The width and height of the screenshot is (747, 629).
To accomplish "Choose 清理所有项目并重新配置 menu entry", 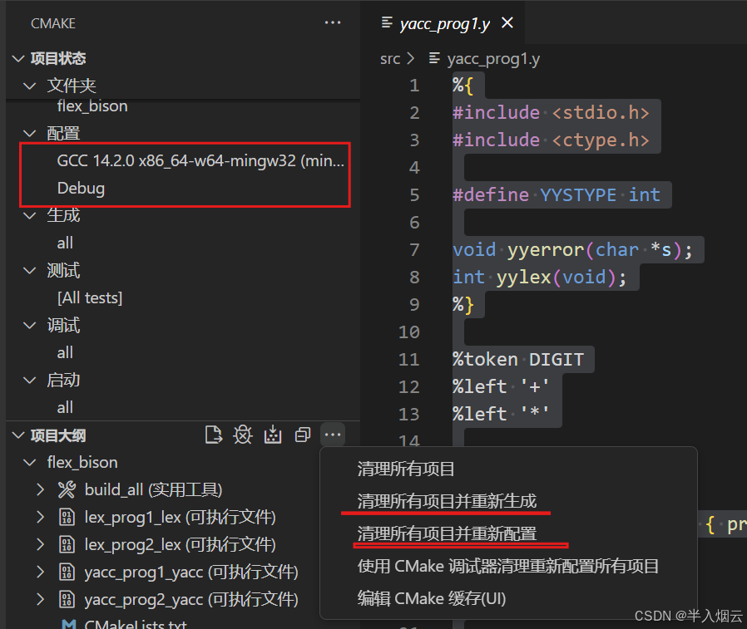I will point(447,533).
